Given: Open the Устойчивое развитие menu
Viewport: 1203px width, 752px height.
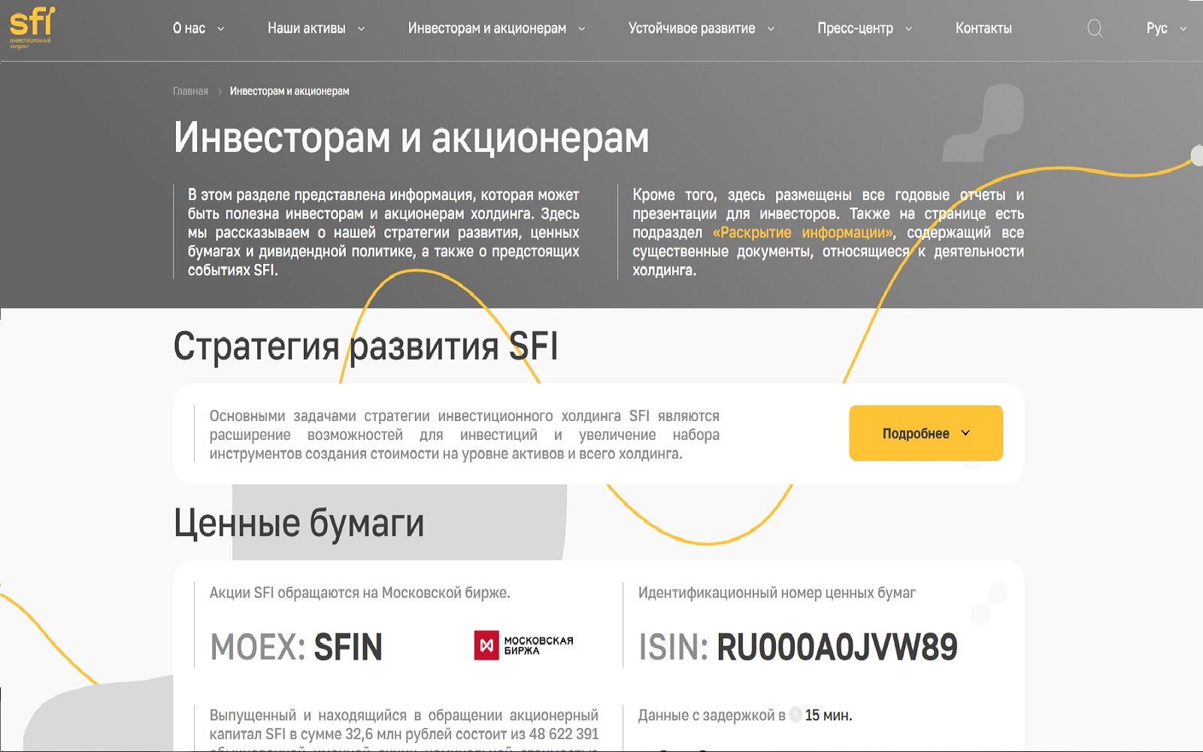Looking at the screenshot, I should pos(691,29).
